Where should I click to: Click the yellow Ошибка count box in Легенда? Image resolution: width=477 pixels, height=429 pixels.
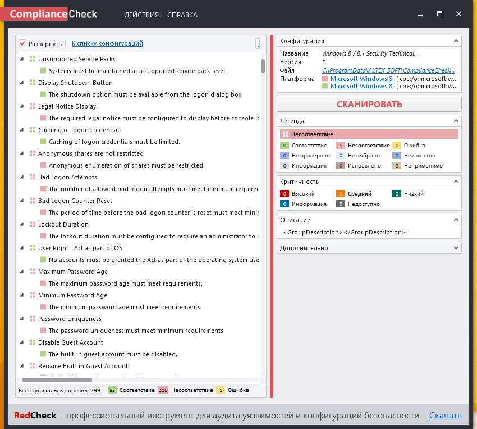pyautogui.click(x=397, y=146)
